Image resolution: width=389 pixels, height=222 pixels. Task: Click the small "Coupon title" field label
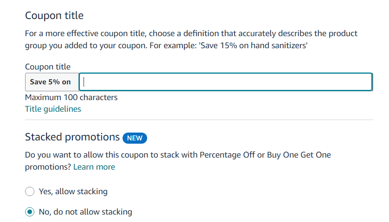(x=48, y=67)
